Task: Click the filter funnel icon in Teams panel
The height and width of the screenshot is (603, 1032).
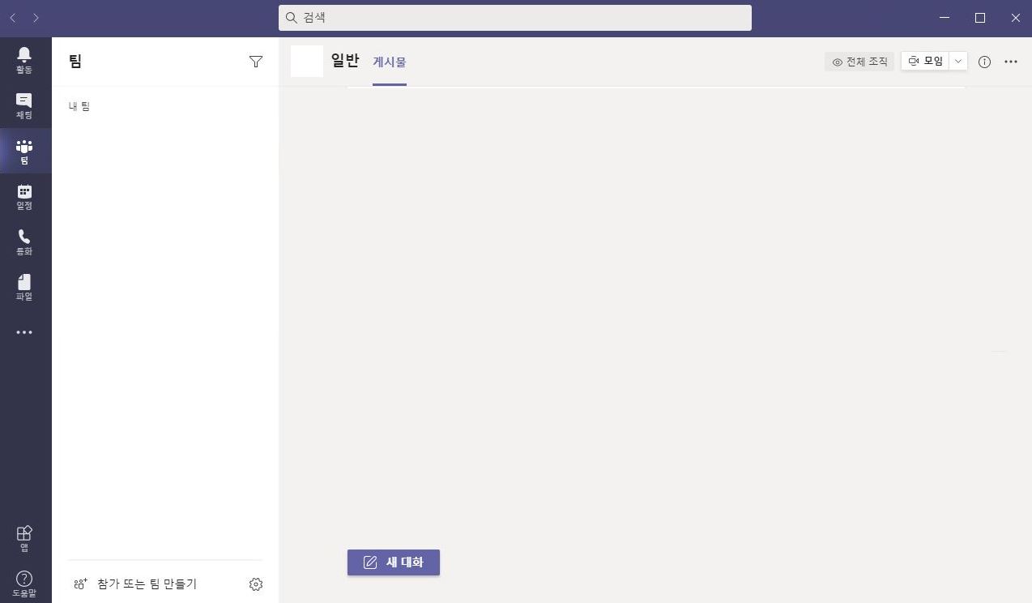Action: 256,62
